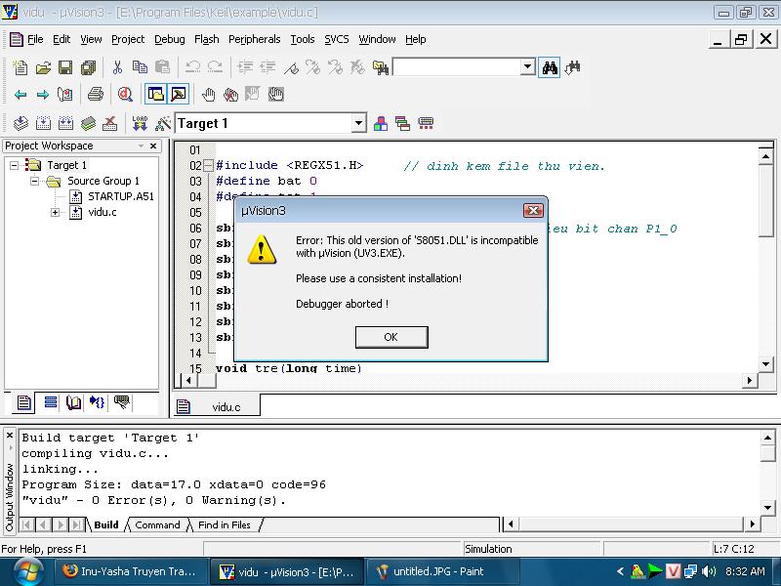Toggle Output Window toolbar button
This screenshot has height=586, width=781.
[179, 94]
